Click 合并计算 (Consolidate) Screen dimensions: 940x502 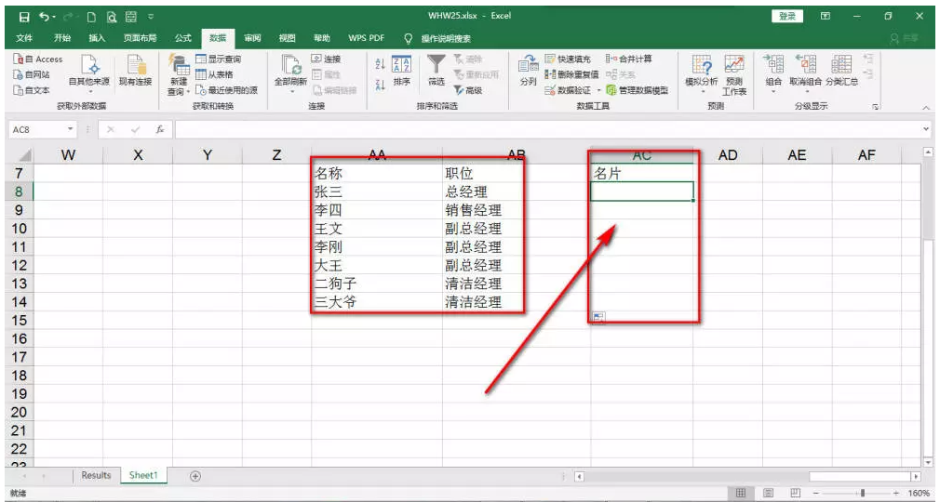(629, 59)
